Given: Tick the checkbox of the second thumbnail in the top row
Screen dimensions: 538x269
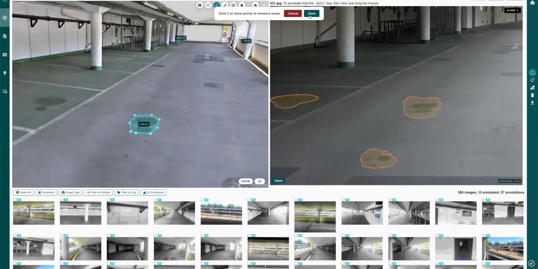Looking at the screenshot, I should point(61,200).
